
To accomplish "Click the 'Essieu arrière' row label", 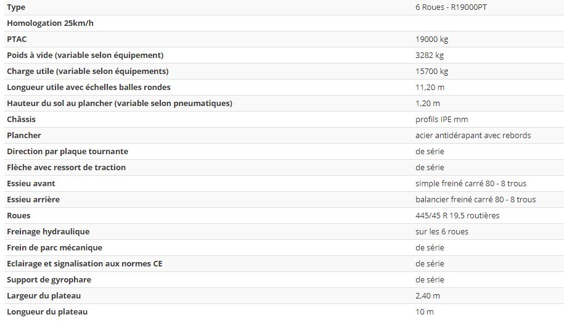I will [33, 200].
